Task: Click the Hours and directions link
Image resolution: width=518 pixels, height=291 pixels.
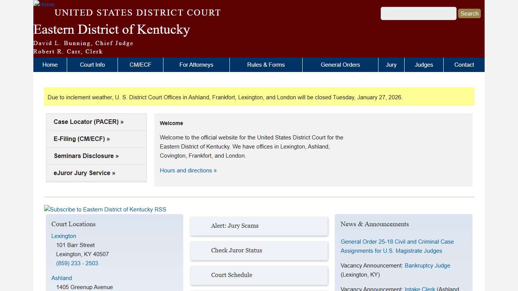Action: [188, 171]
